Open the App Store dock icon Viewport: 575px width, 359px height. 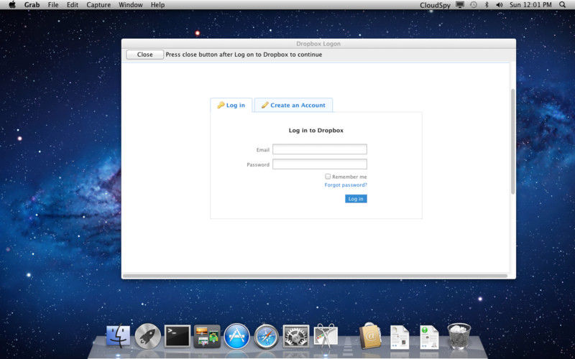(236, 336)
